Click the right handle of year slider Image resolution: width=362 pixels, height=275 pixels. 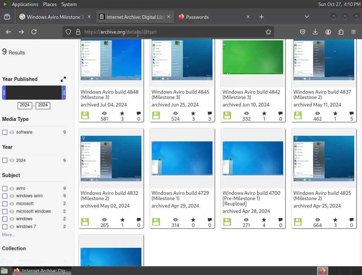tap(64, 93)
